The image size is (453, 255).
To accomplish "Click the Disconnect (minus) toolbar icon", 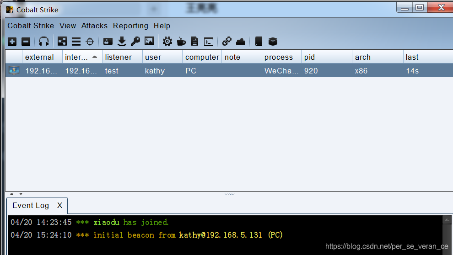I will (26, 42).
